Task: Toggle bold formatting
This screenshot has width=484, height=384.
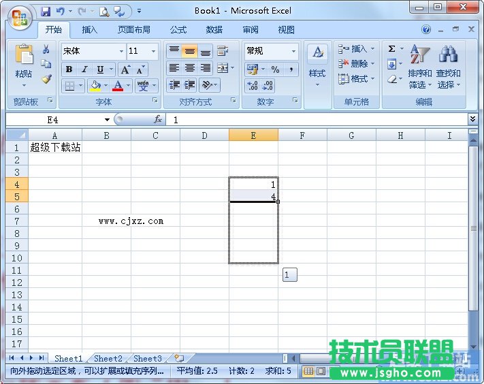Action: [x=69, y=69]
